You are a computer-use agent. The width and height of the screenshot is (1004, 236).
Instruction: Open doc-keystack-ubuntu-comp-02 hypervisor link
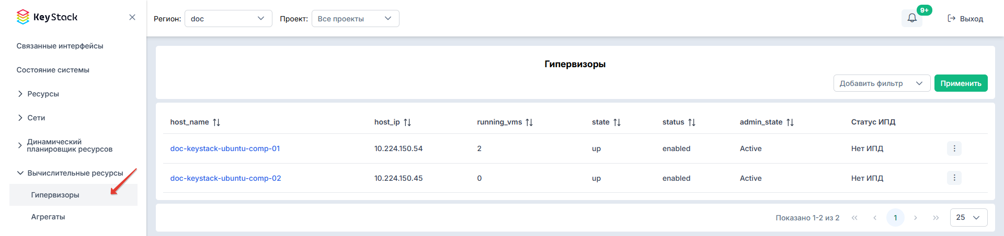tap(225, 178)
